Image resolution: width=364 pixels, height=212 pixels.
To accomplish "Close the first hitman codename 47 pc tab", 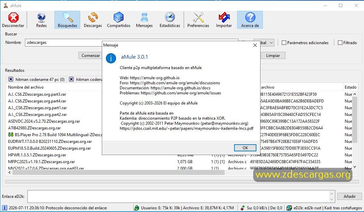I will [11, 79].
